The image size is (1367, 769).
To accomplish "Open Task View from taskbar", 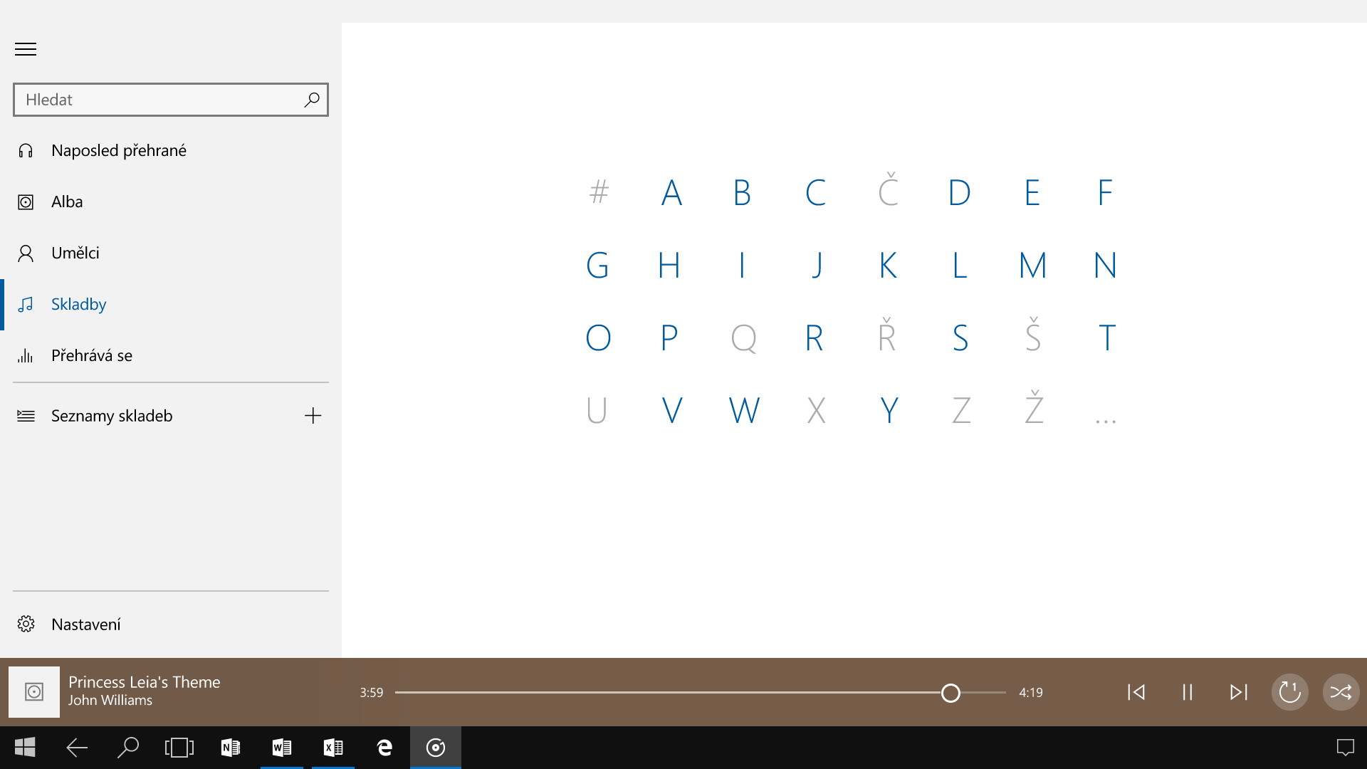I will pyautogui.click(x=179, y=748).
